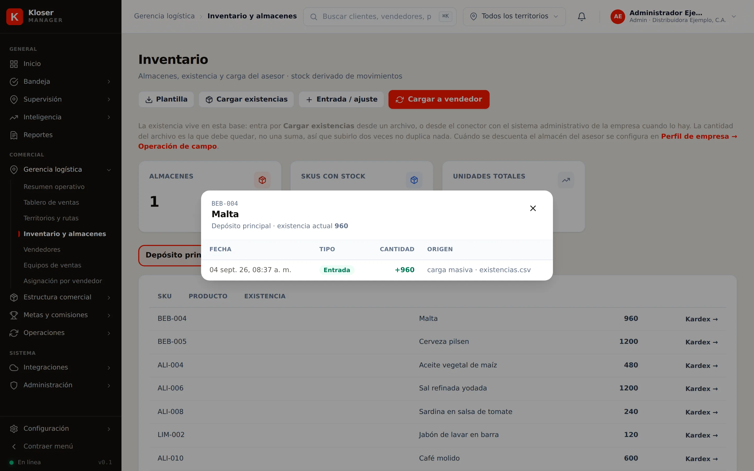Open Kardex link for Café molido
Image resolution: width=754 pixels, height=471 pixels.
point(701,459)
